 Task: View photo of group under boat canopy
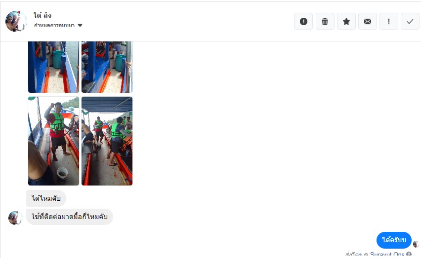(x=107, y=141)
